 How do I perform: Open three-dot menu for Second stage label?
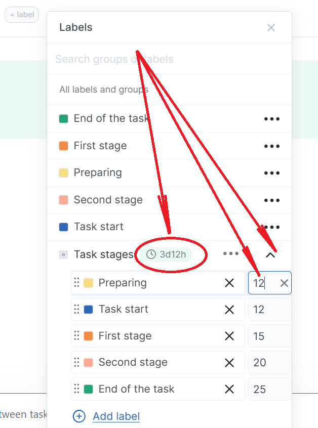coord(271,200)
